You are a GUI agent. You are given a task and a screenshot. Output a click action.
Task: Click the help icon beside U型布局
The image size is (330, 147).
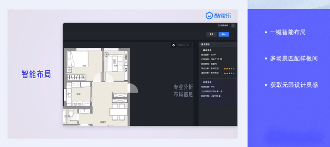point(220,96)
